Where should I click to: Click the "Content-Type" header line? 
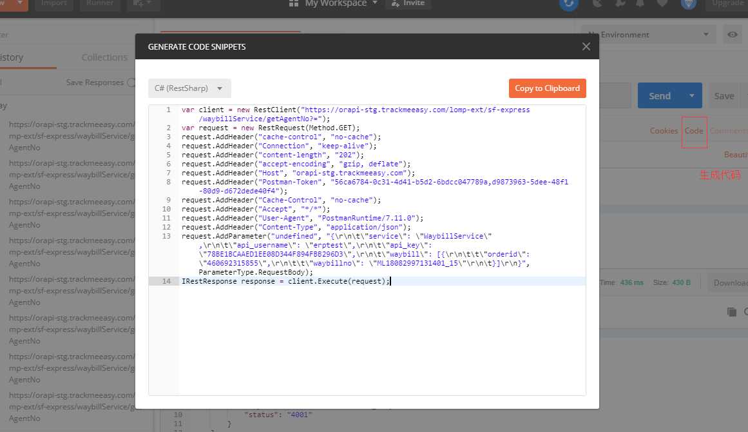click(296, 227)
